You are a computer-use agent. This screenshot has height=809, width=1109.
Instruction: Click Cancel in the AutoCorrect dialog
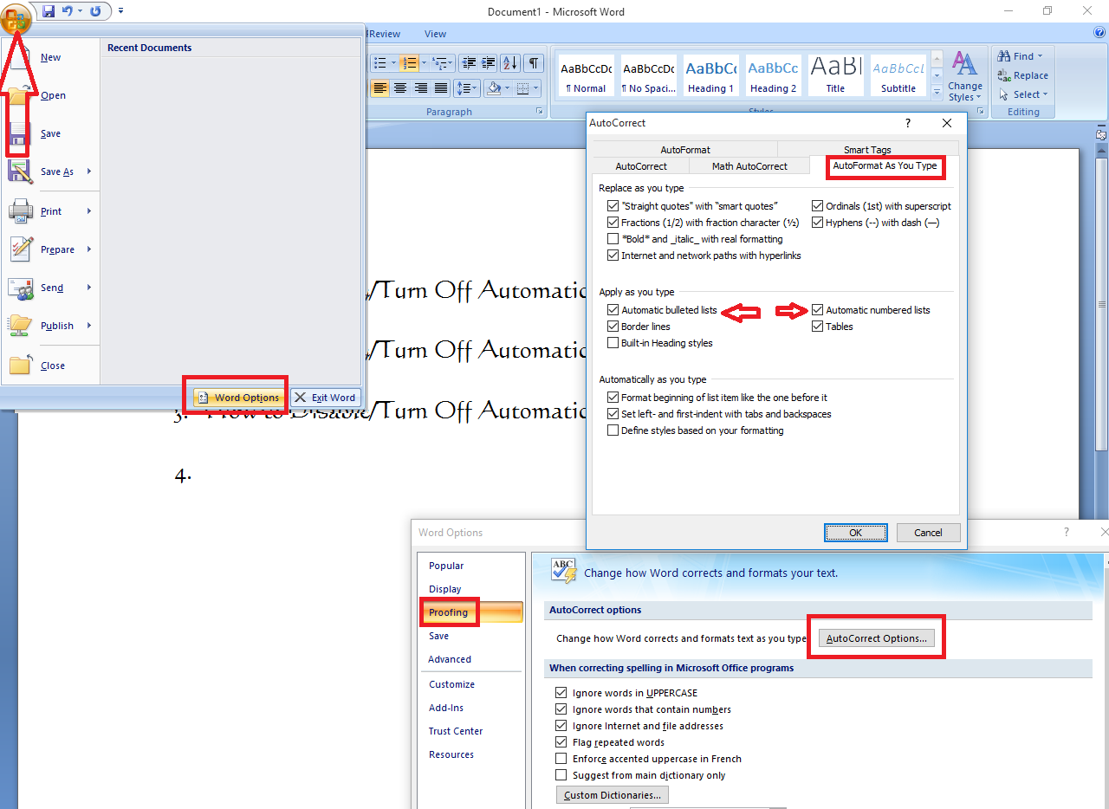(x=928, y=533)
